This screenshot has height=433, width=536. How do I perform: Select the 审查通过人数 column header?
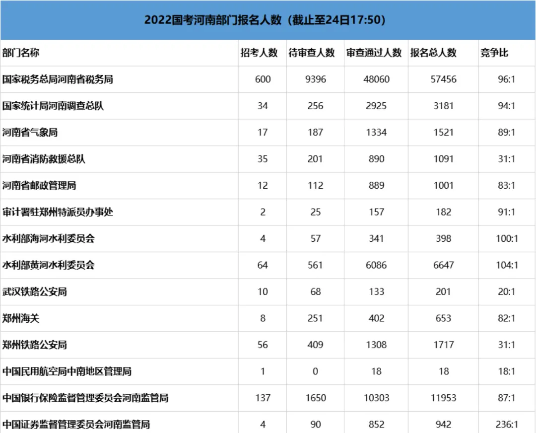pyautogui.click(x=374, y=53)
